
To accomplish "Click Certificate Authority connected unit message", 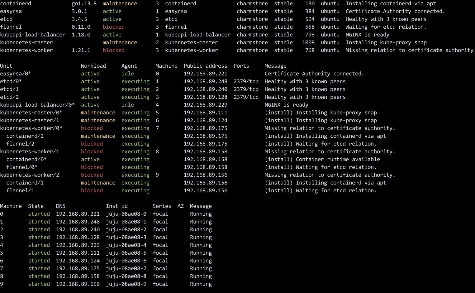I will [x=315, y=74].
